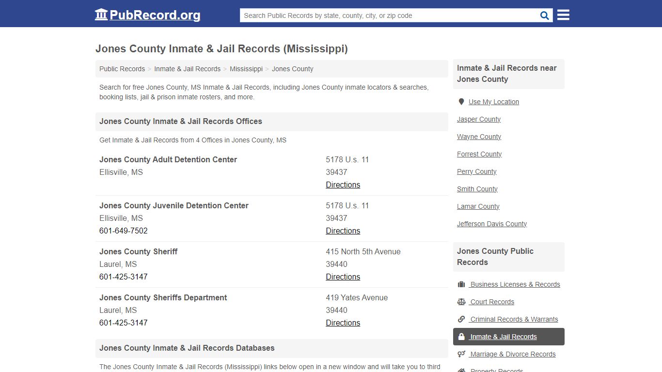Click Use My Location link
This screenshot has width=662, height=372.
coord(494,102)
